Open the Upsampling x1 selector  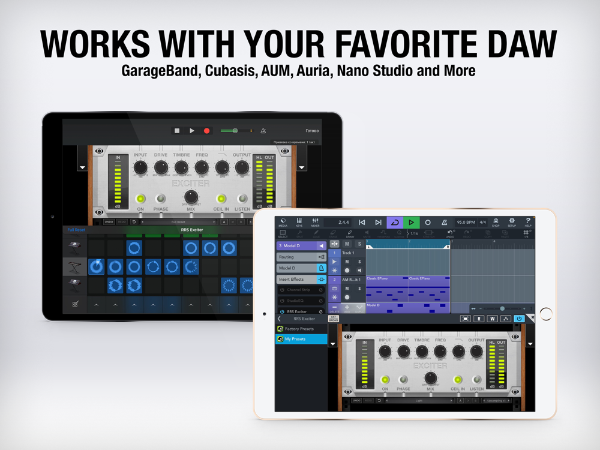point(496,401)
